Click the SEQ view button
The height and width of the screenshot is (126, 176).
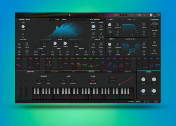pyautogui.click(x=138, y=15)
